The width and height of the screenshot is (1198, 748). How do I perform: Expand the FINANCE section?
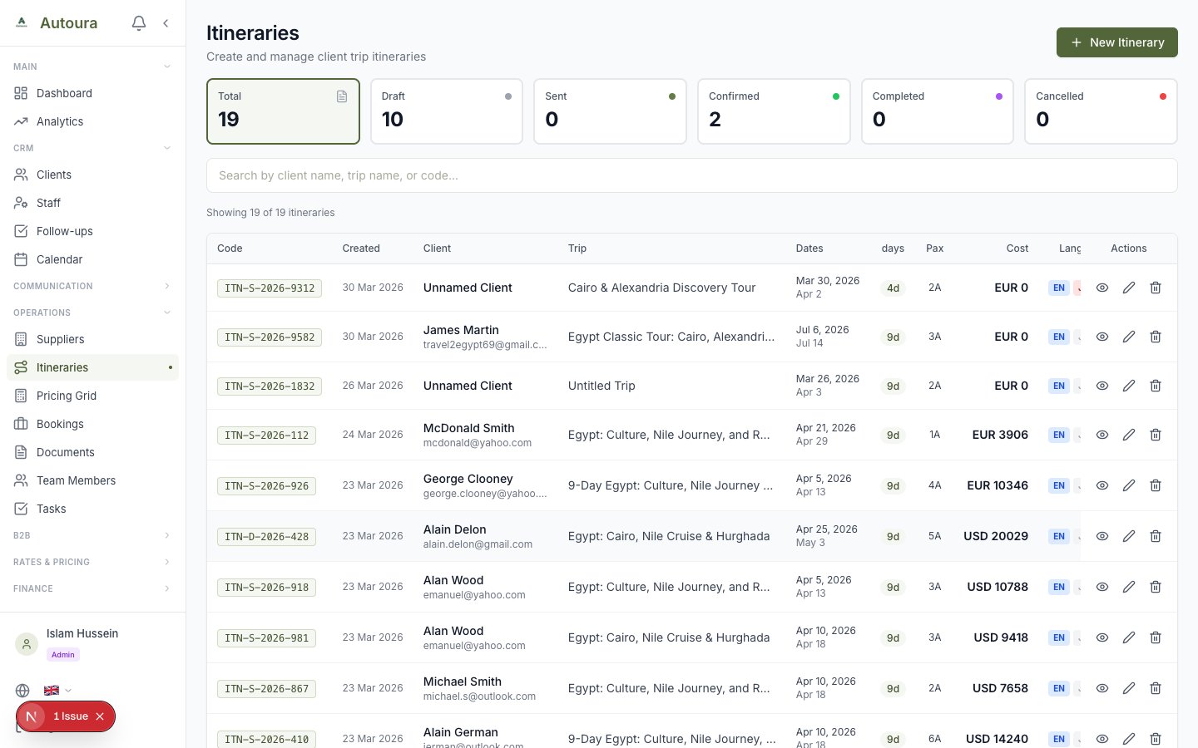point(92,588)
